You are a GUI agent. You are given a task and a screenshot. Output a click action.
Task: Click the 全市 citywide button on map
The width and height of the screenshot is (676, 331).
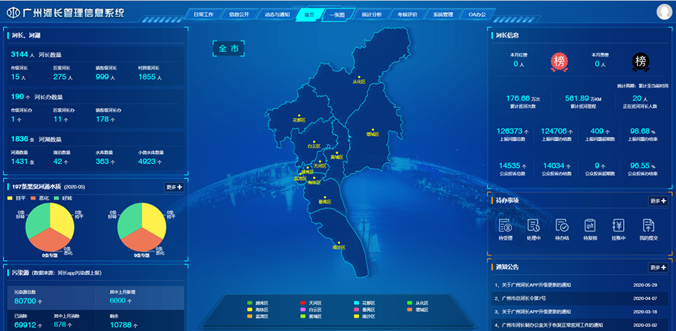tap(226, 49)
